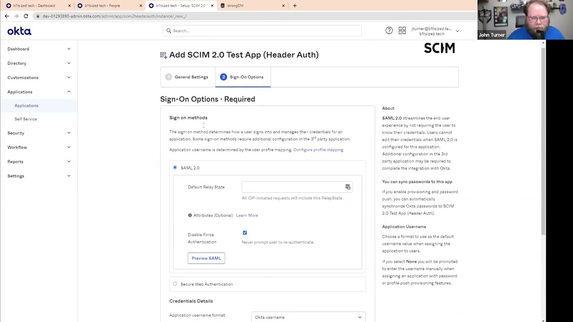
Task: Close the b1tsized tech People tab
Action: [x=141, y=6]
